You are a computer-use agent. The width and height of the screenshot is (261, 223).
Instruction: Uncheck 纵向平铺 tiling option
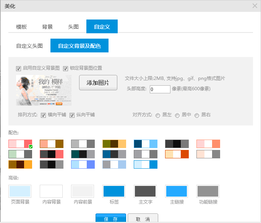coord(72,115)
